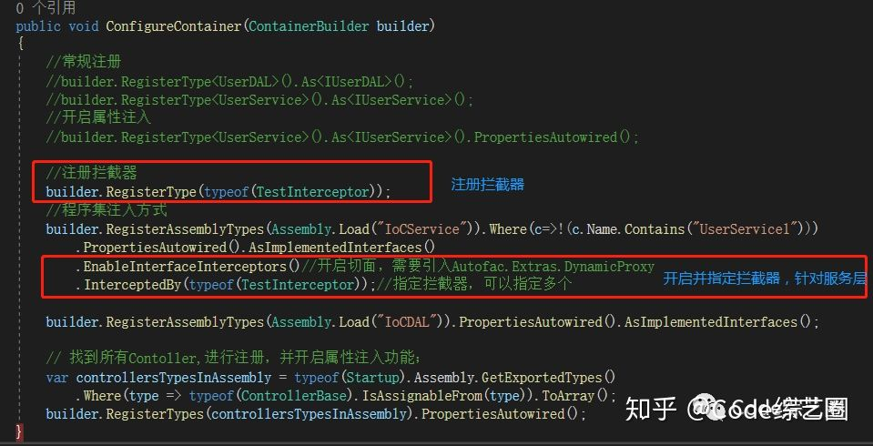
Task: Click the "//开启属性注入" comment line
Action: [98, 118]
